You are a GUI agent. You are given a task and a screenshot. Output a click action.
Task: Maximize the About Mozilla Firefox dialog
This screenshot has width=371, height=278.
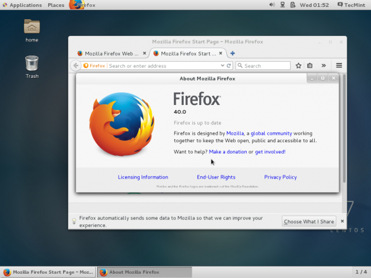[323, 78]
